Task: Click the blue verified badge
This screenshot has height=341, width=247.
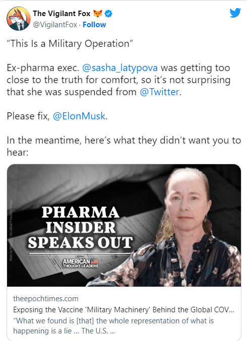Action: [x=108, y=14]
